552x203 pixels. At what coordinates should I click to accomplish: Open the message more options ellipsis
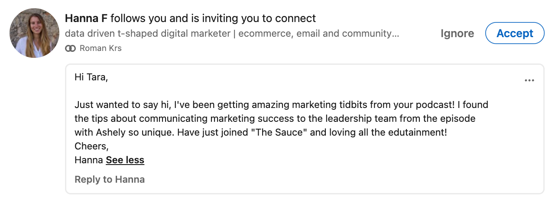(x=529, y=80)
